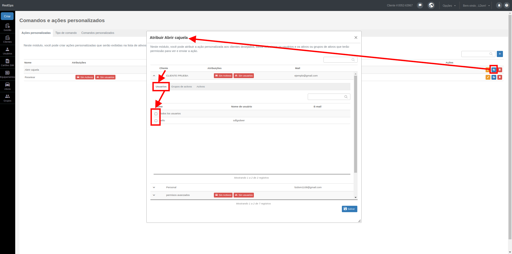Screen dimensions: 512x254
Task: Click the client search field in the dialog
Action: (340, 60)
